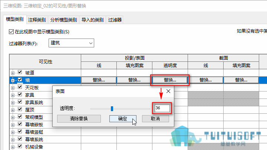Screen dimensions: 267x150
Task: Expand the 屋顶 category row
Action: [x=13, y=110]
